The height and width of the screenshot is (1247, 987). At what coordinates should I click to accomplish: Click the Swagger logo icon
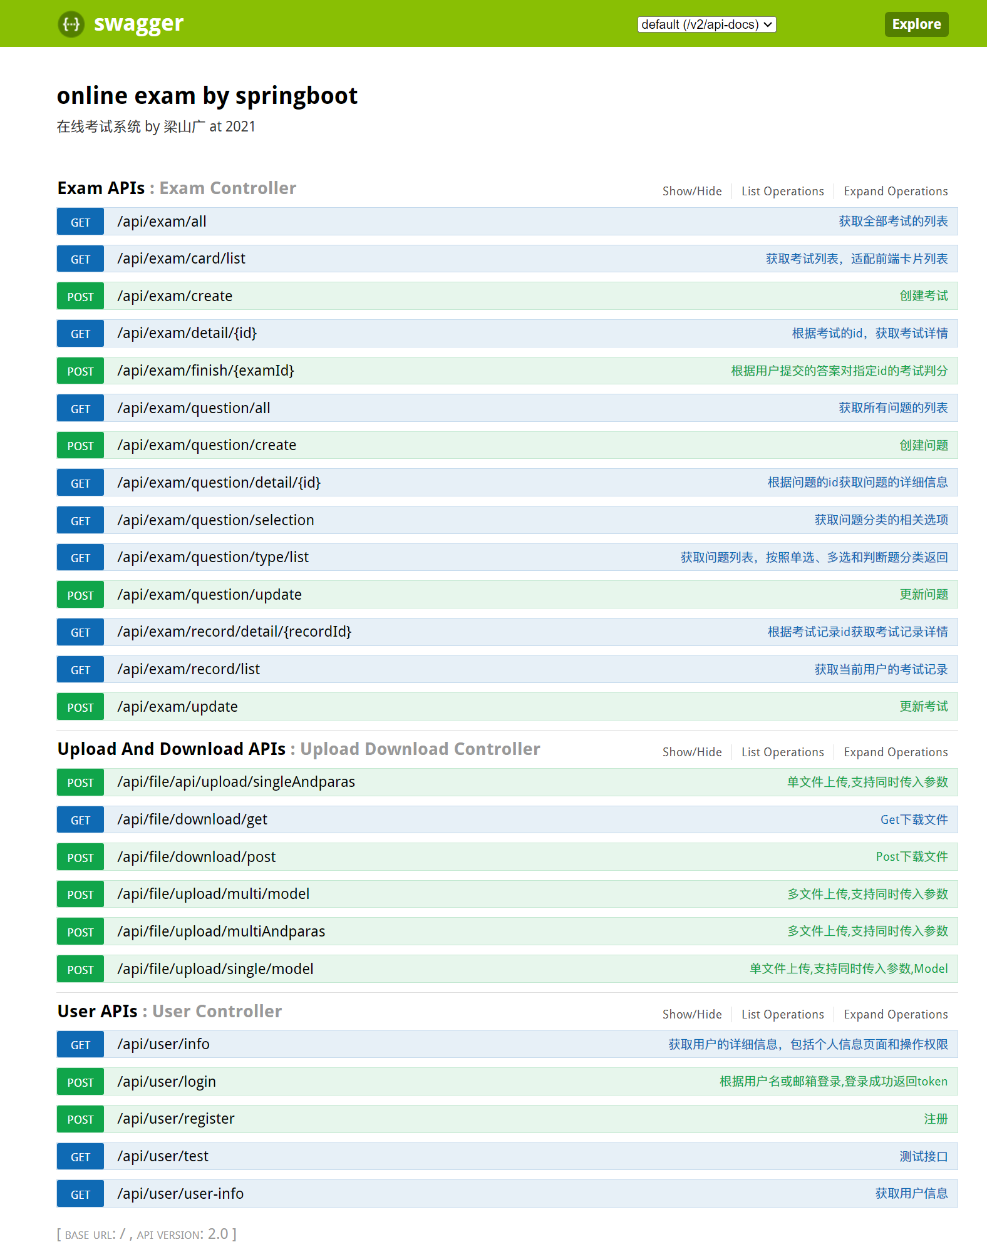pos(71,24)
